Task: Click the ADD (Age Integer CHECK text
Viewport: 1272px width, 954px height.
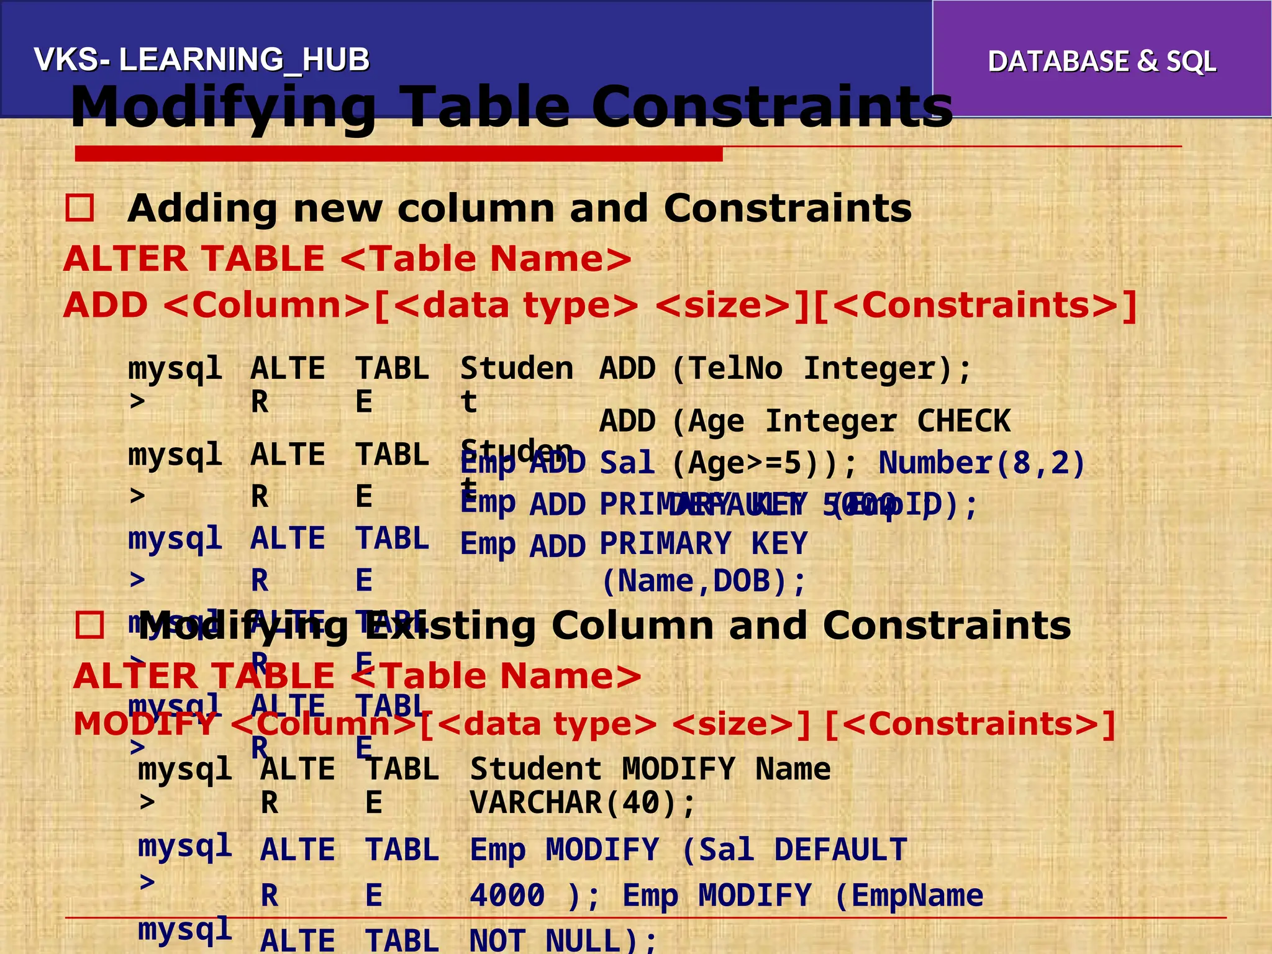Action: coord(805,422)
